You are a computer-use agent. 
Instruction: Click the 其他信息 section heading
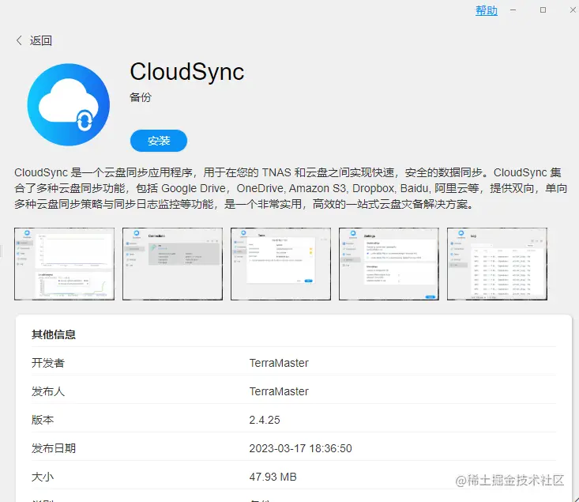coord(54,334)
